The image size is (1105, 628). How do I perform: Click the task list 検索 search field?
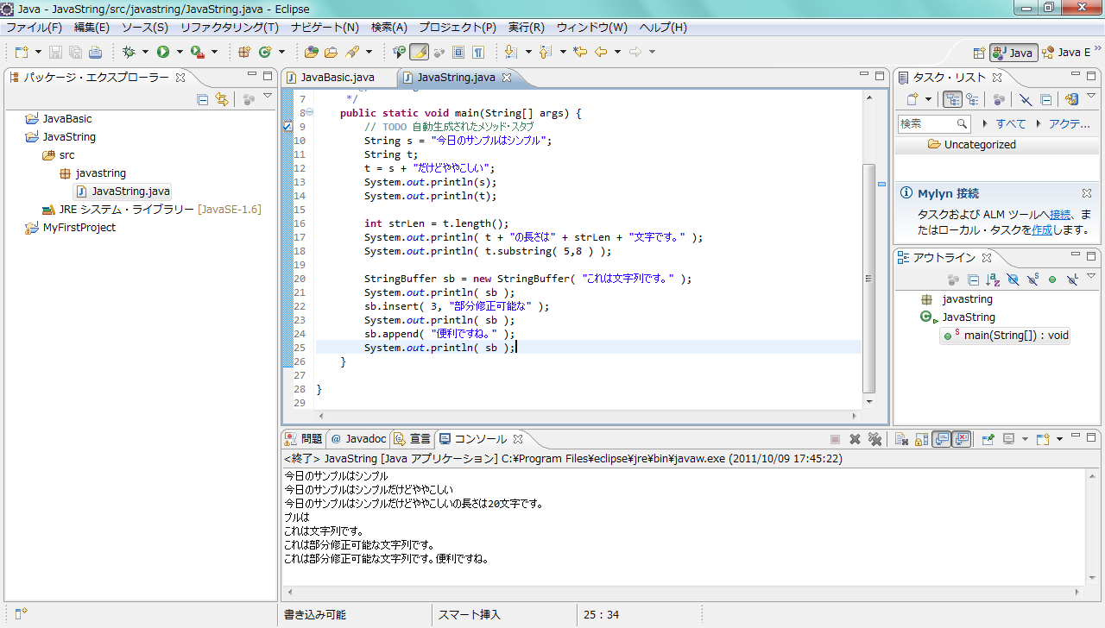pos(927,123)
